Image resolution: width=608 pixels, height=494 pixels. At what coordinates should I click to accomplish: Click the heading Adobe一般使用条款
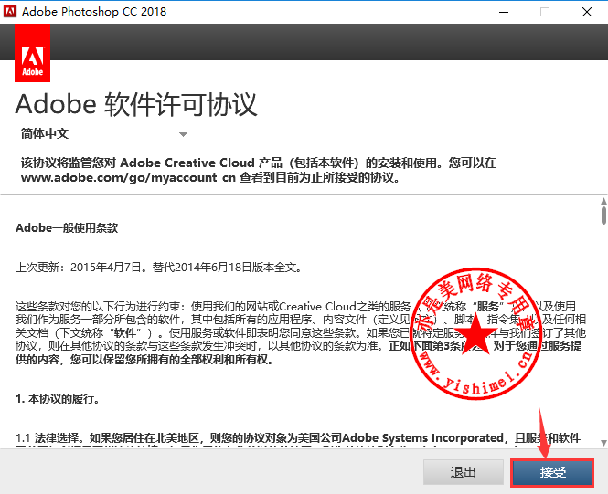(67, 227)
